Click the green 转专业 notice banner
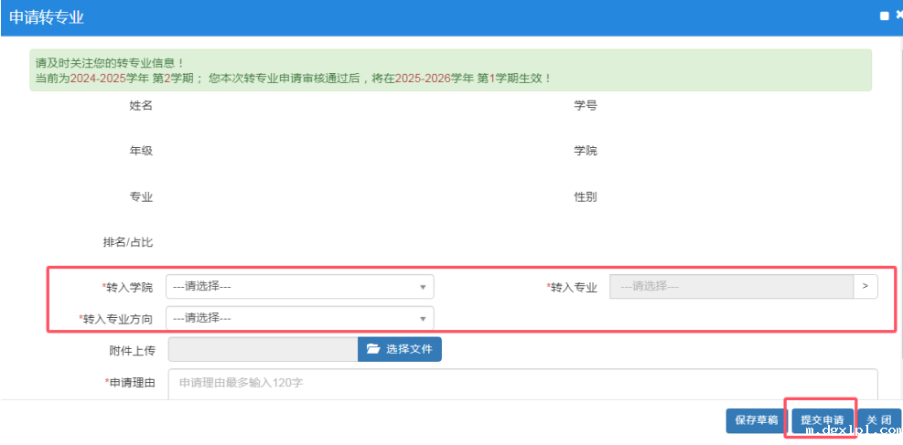Screen dimensions: 903x445 coord(450,70)
